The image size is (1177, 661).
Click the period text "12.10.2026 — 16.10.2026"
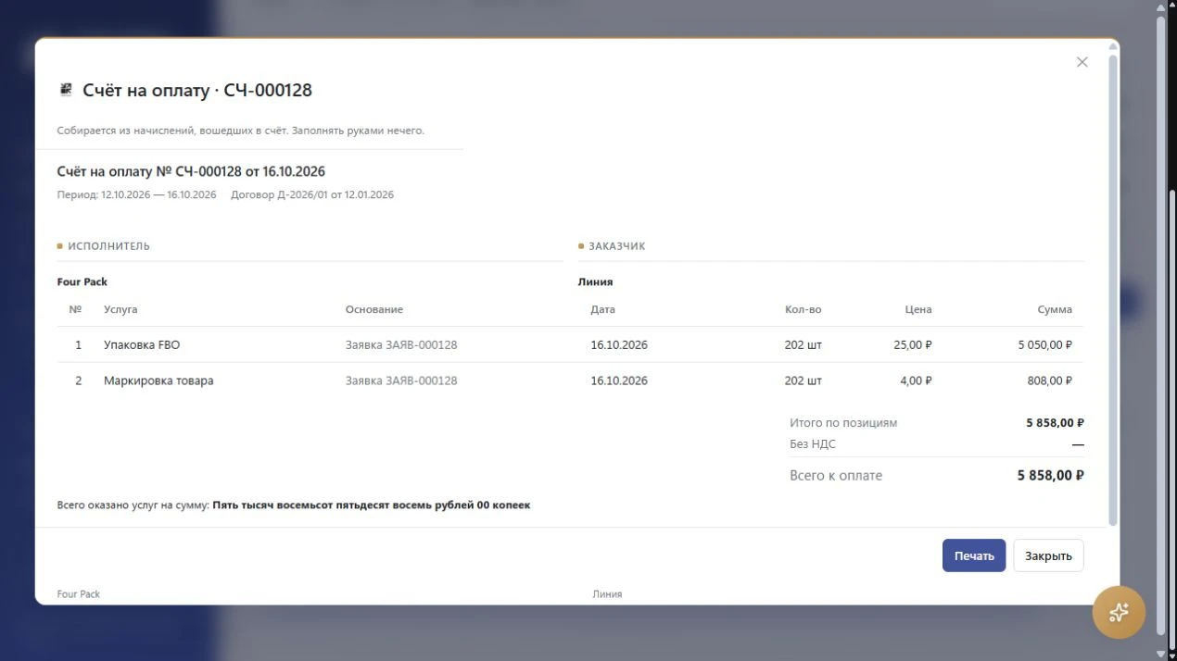pos(158,194)
